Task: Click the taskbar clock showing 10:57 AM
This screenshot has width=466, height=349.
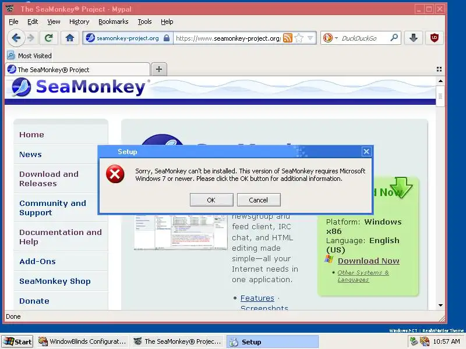Action: 446,341
